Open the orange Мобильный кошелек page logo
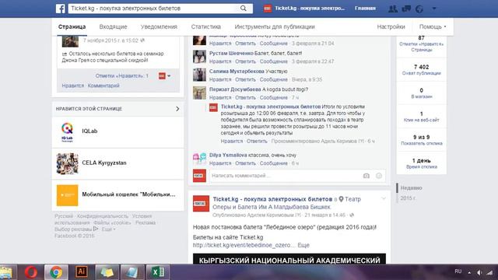Image resolution: width=498 pixels, height=280 pixels. click(67, 195)
